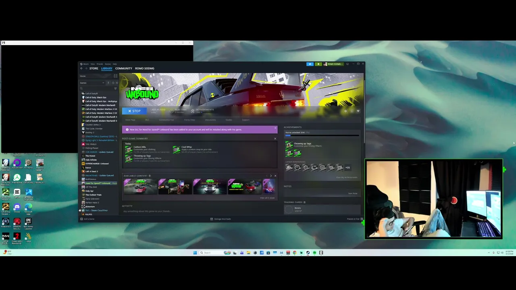Open the Friends menu in Steam
Image resolution: width=516 pixels, height=290 pixels.
100,64
